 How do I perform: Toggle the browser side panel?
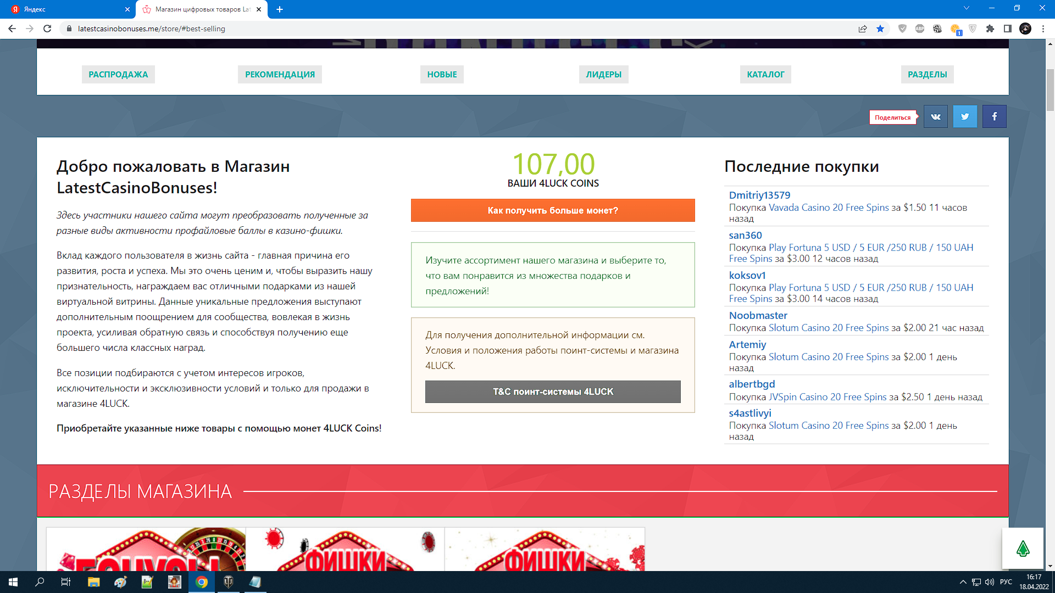(x=1008, y=29)
